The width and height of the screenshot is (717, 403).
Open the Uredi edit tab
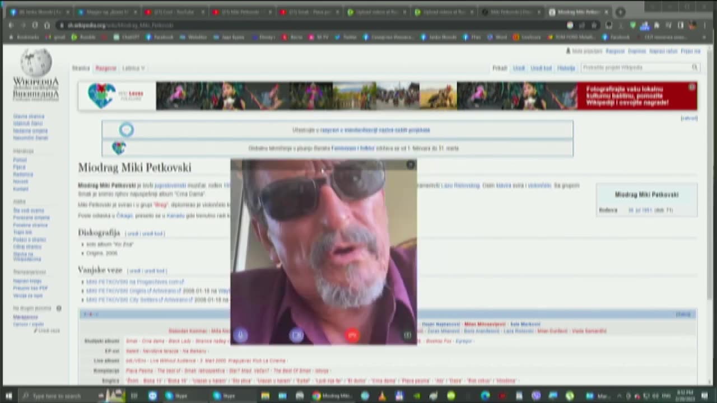click(x=519, y=68)
